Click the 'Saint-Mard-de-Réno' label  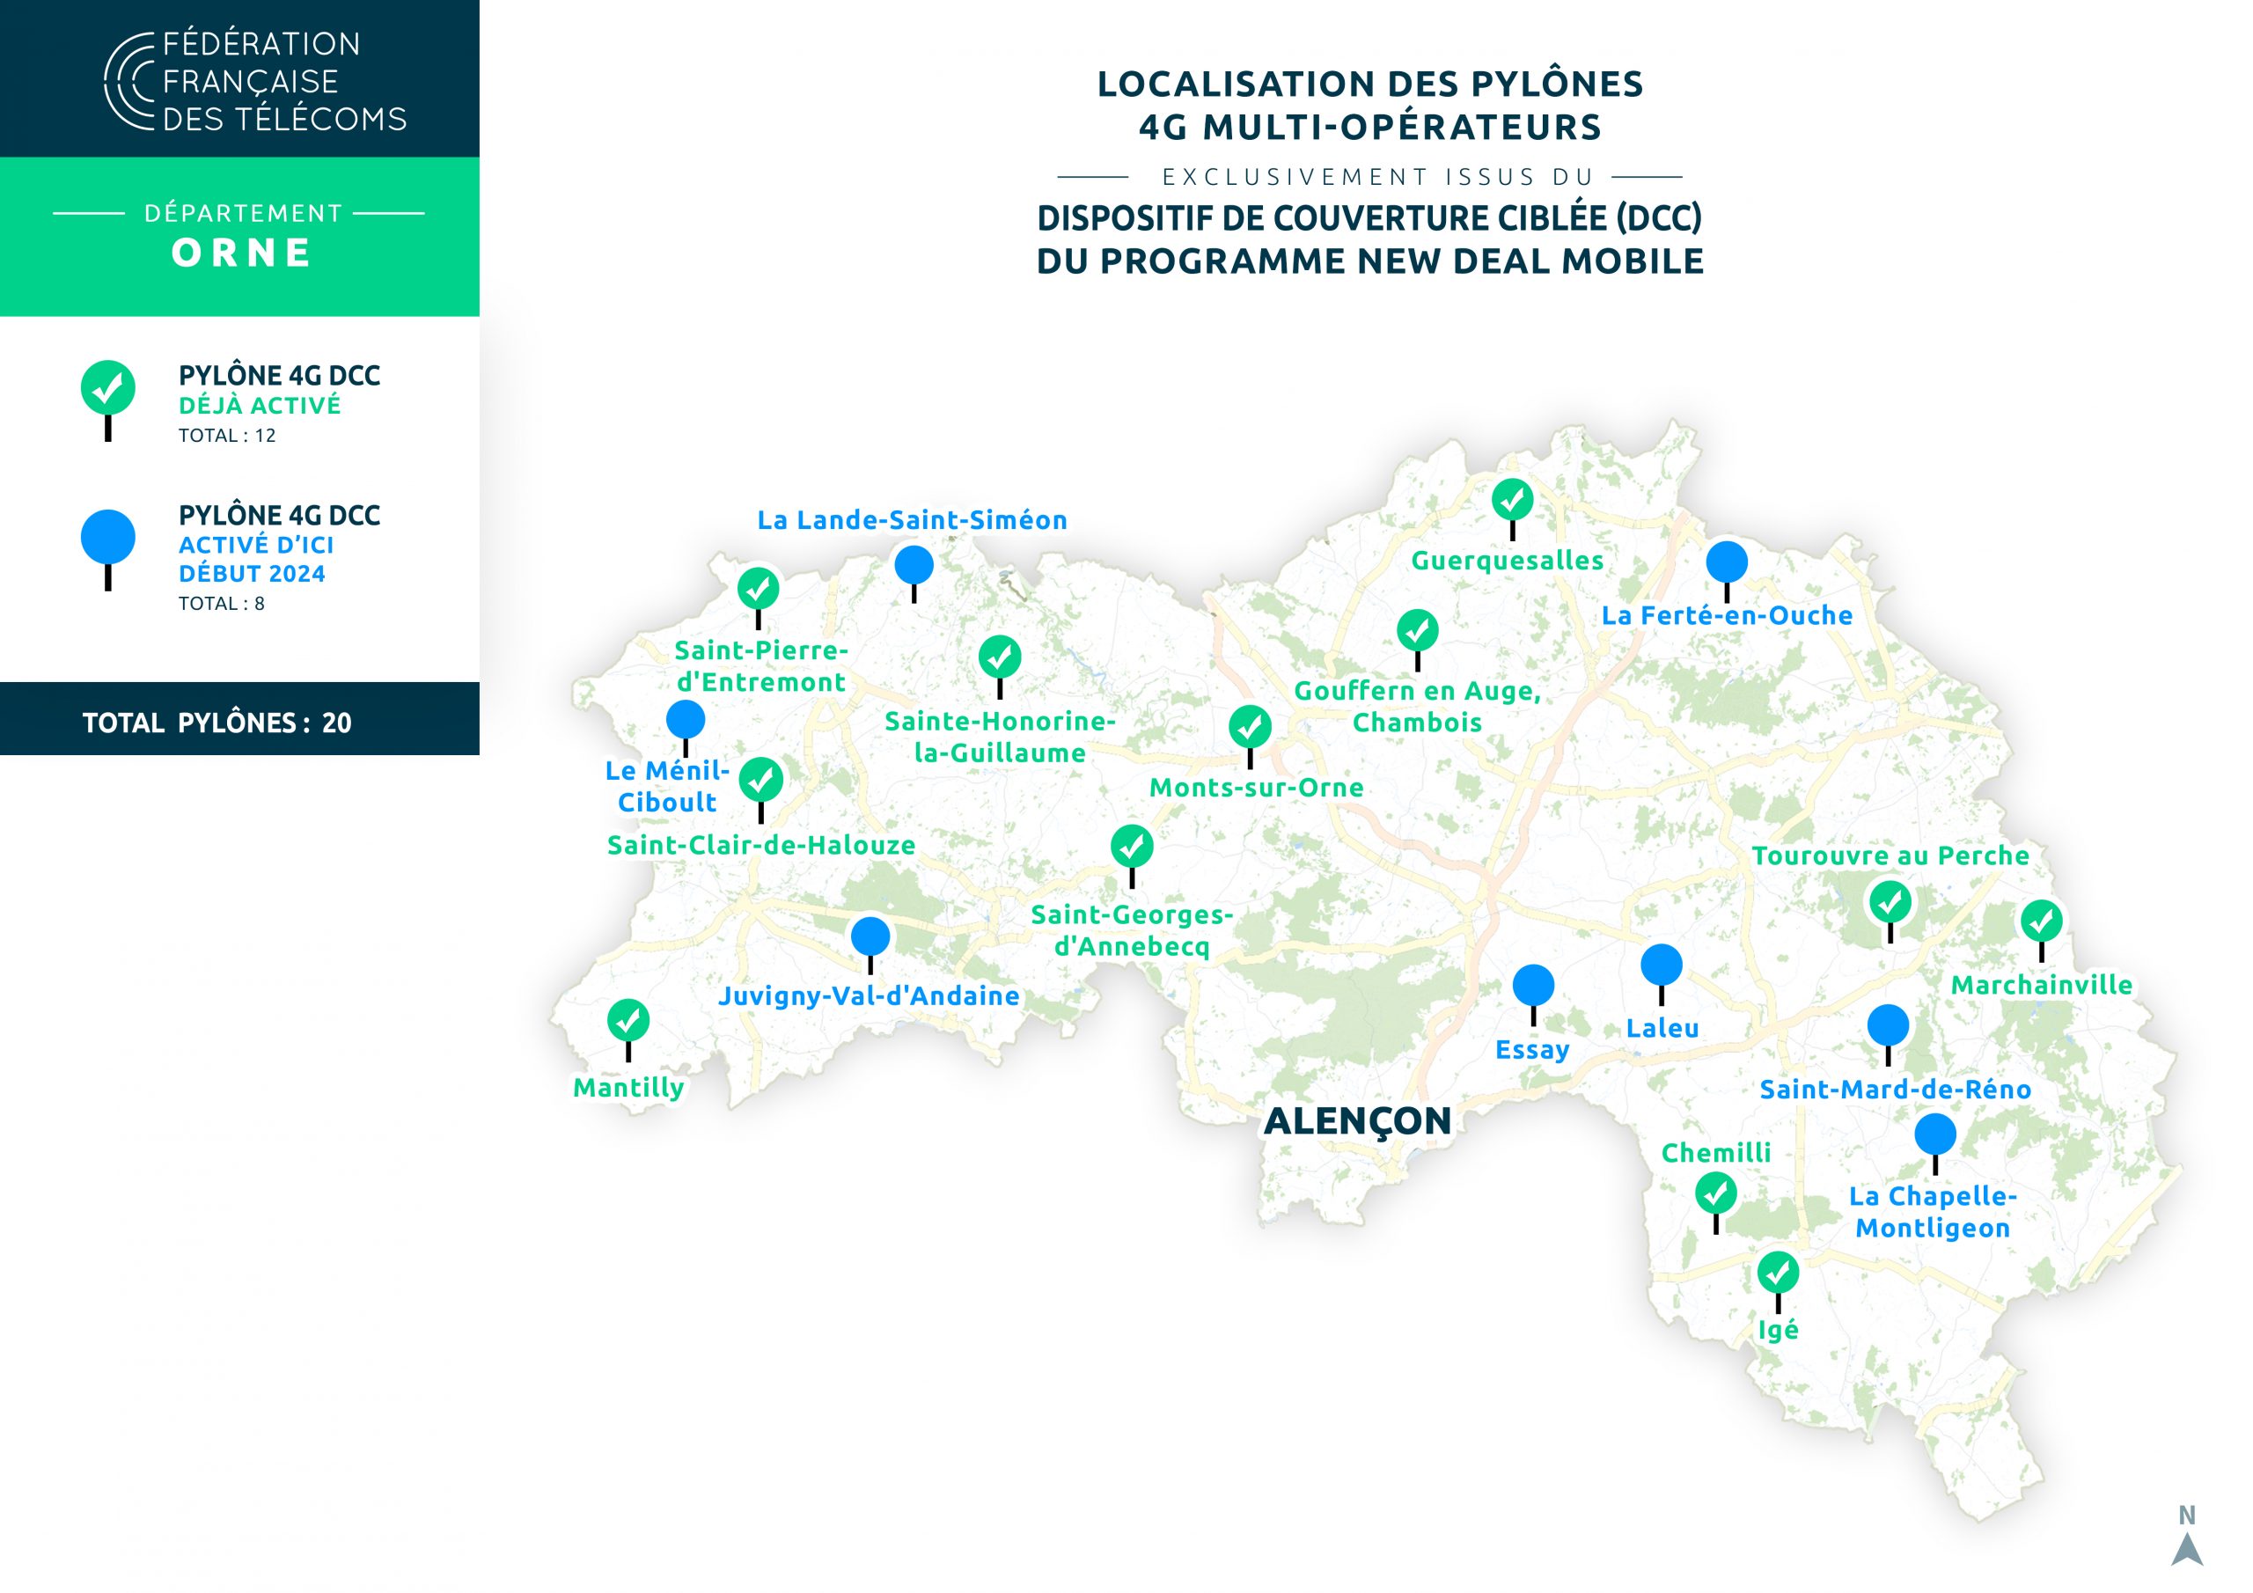point(1895,1089)
